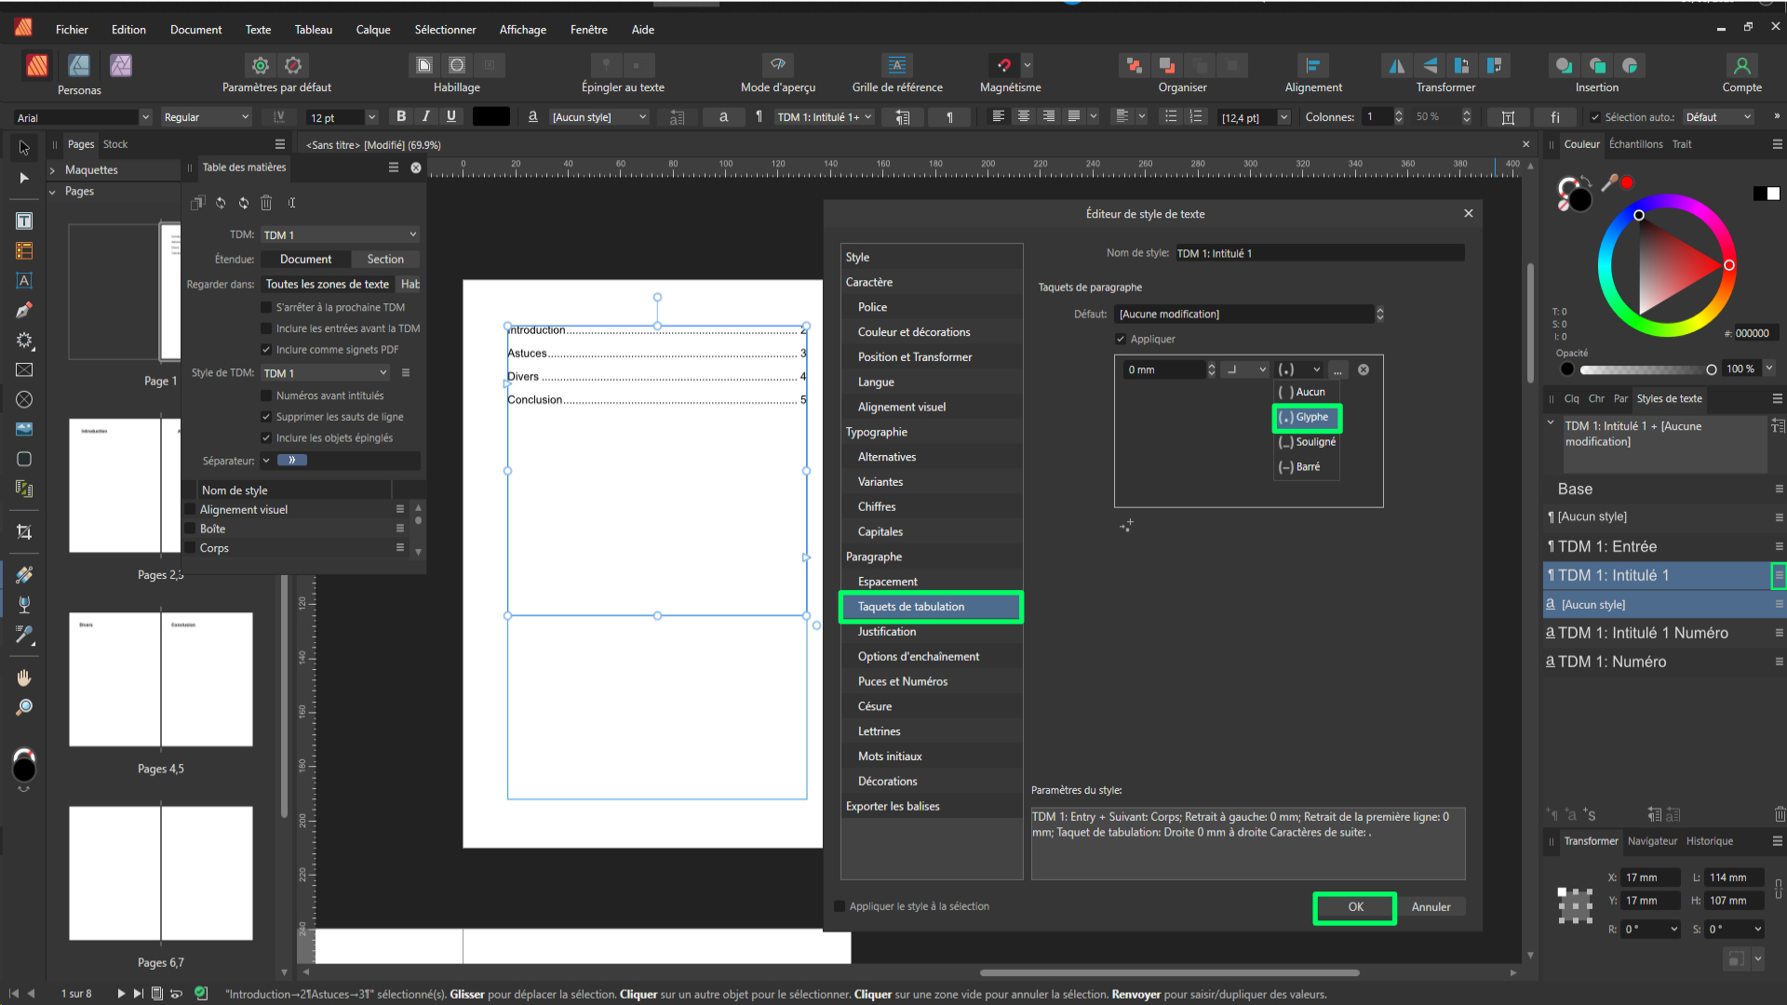Select the Frame Text tool
This screenshot has width=1787, height=1005.
(x=24, y=221)
